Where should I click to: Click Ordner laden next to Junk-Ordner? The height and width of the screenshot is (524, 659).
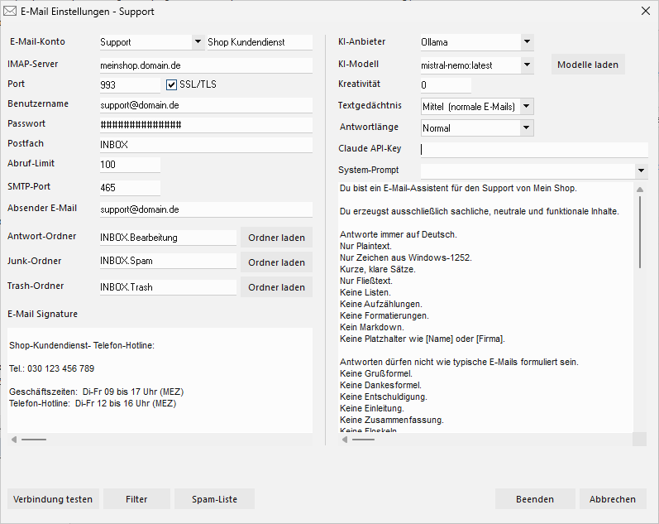(276, 262)
